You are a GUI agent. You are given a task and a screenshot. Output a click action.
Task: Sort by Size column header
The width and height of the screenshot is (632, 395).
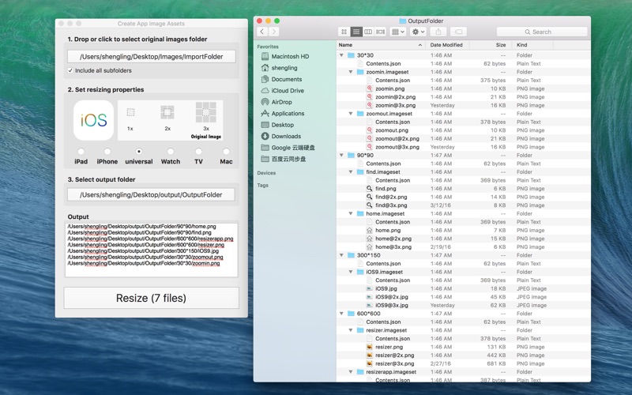[491, 45]
